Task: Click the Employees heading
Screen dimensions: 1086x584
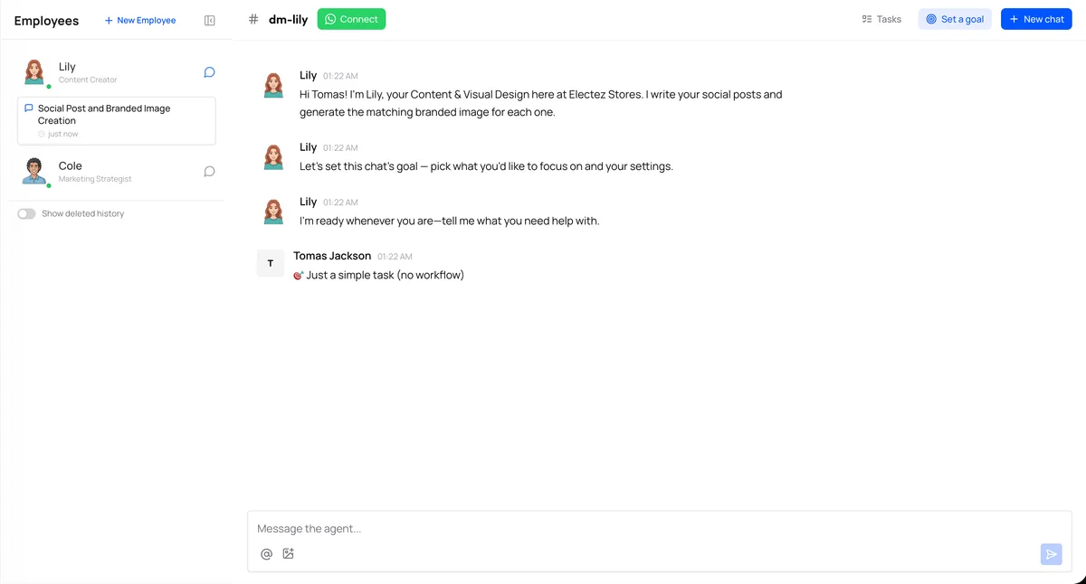Action: point(46,21)
